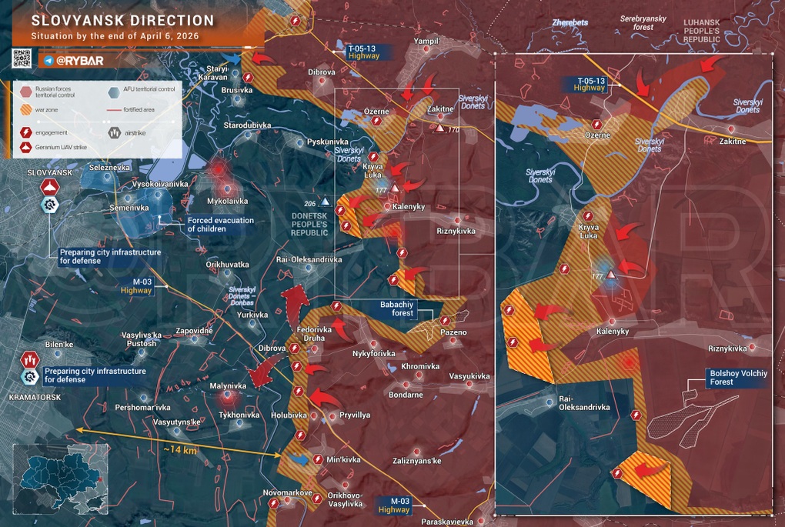The height and width of the screenshot is (527, 785).
Task: Select the Babachiy forest label
Action: coord(403,309)
